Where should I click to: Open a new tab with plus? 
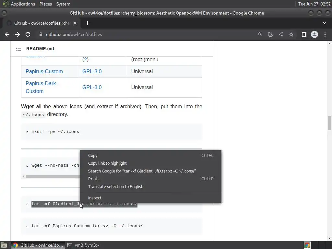point(88,23)
